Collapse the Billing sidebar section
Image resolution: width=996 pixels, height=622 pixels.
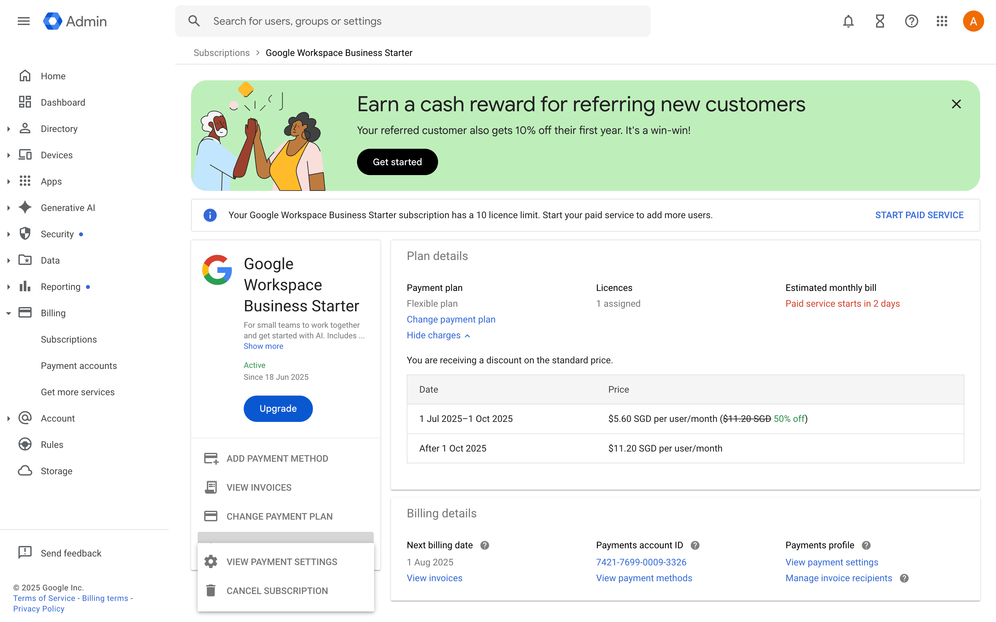pos(9,313)
